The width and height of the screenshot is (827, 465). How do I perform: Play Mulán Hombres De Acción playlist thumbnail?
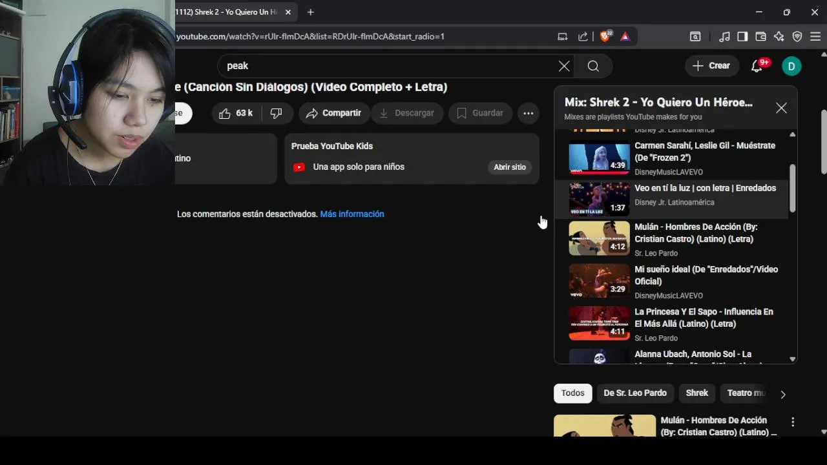(599, 238)
